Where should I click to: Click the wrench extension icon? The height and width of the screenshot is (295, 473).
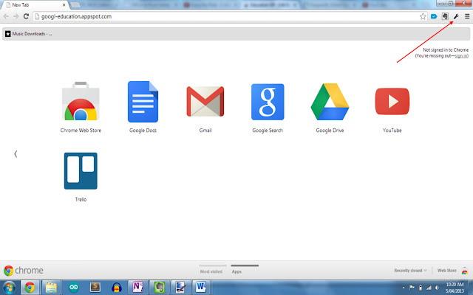456,16
